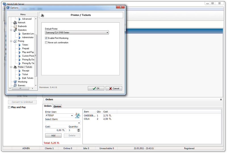Check the Never ask confirmation box
227x153 pixels.
[x=46, y=42]
